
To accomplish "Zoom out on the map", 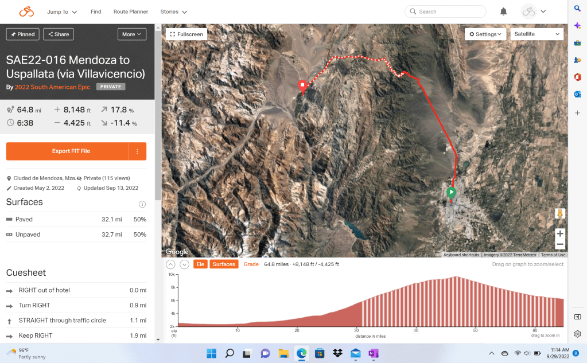I will 559,244.
